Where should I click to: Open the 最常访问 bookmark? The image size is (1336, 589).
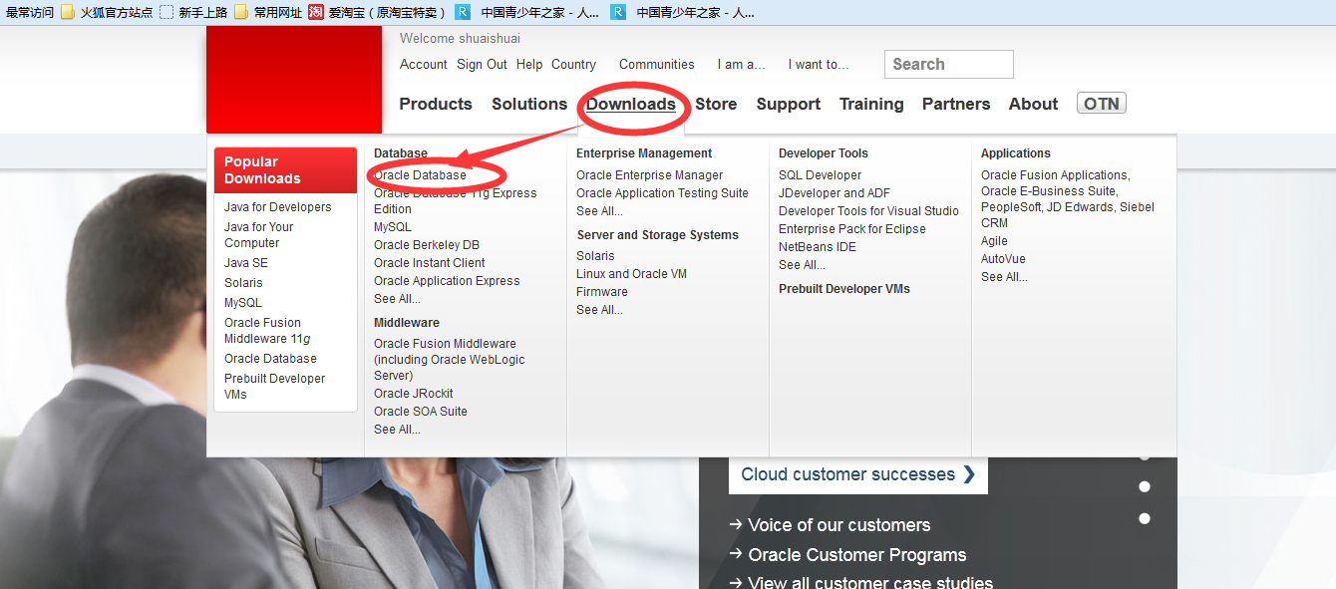[29, 12]
